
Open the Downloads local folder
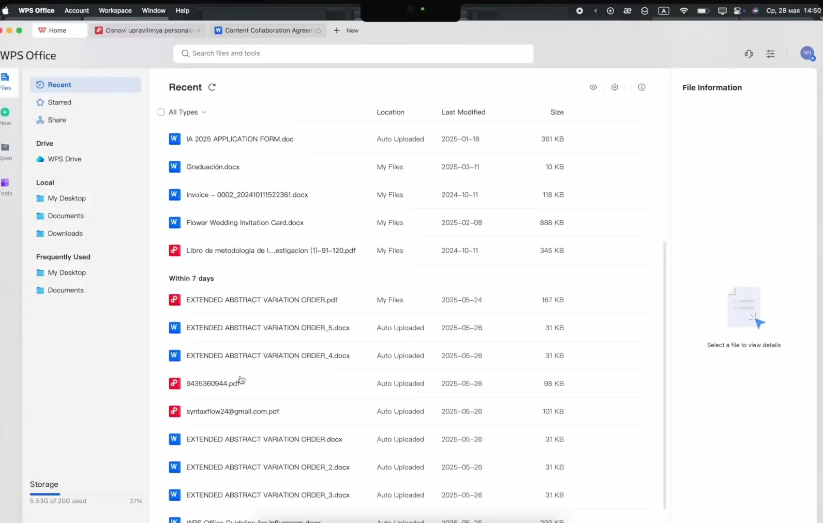click(x=65, y=234)
